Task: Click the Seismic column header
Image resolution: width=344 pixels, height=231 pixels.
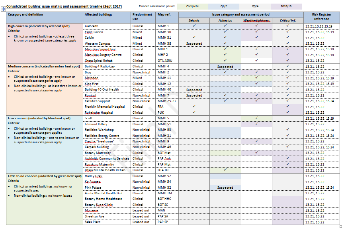Action: point(194,20)
